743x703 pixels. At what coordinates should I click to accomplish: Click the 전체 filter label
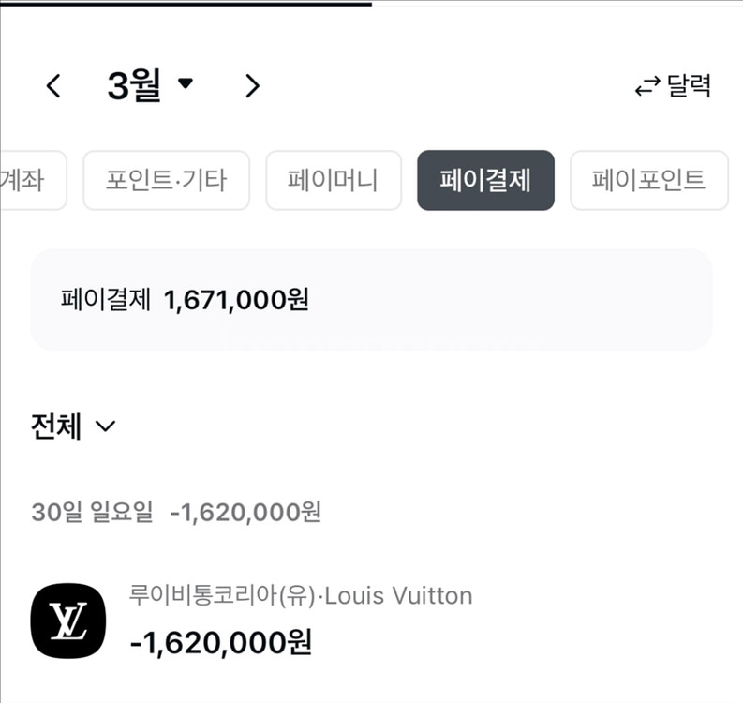tap(56, 426)
